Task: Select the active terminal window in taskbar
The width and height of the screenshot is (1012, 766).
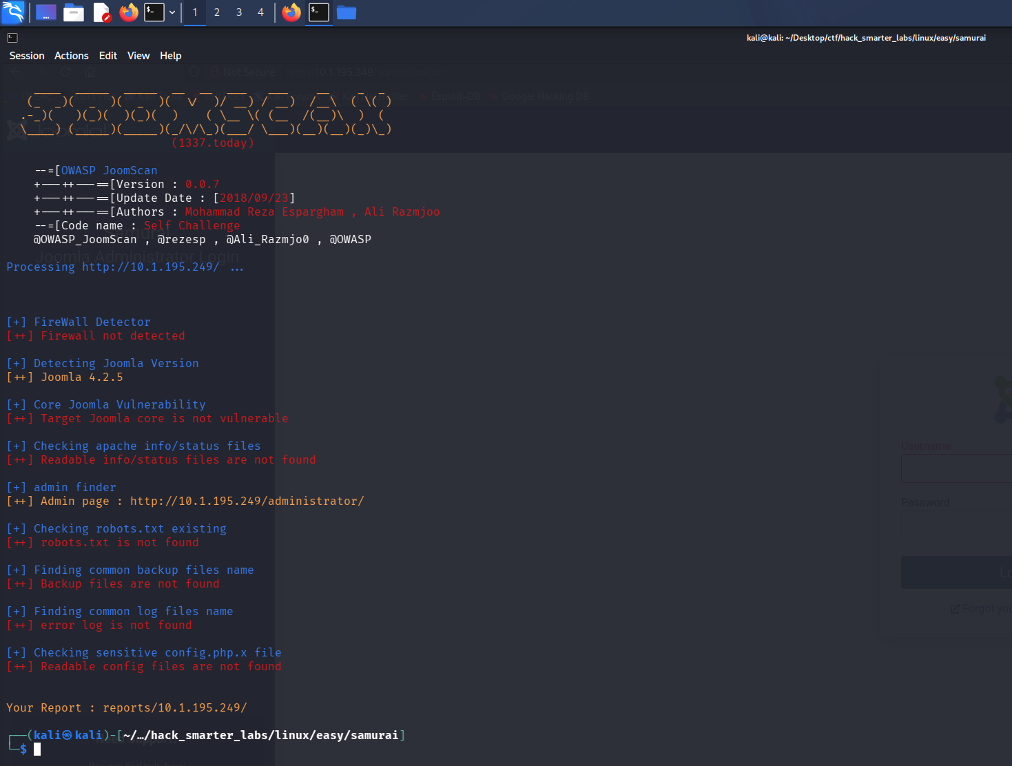Action: tap(319, 12)
